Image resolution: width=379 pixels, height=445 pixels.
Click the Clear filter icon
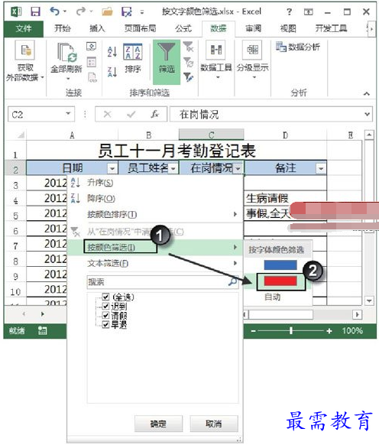(x=188, y=47)
